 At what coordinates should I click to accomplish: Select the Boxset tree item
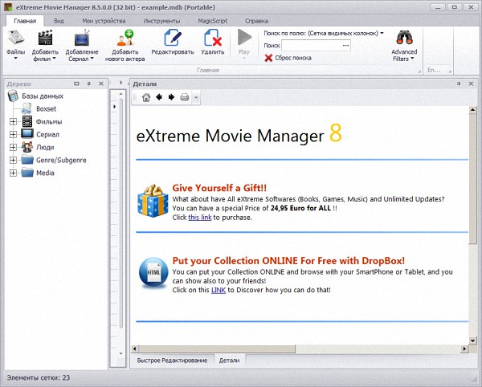(x=46, y=108)
